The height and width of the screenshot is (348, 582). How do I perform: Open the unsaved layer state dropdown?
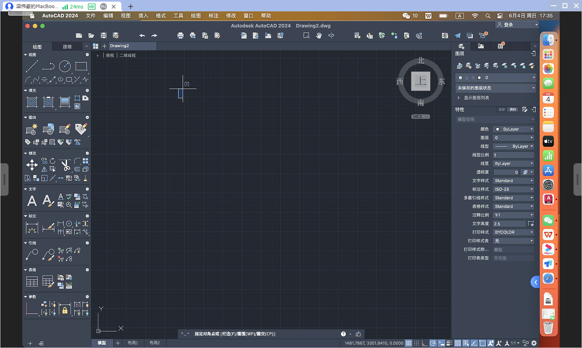point(496,88)
